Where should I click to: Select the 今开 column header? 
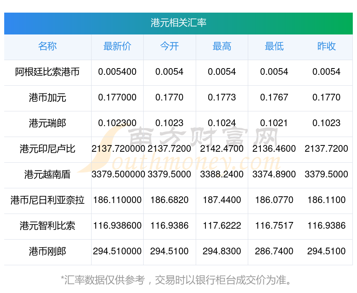point(169,46)
